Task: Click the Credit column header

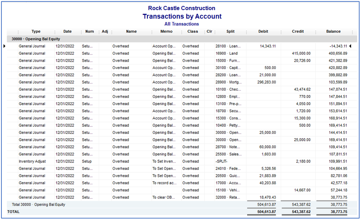Action: (298, 31)
